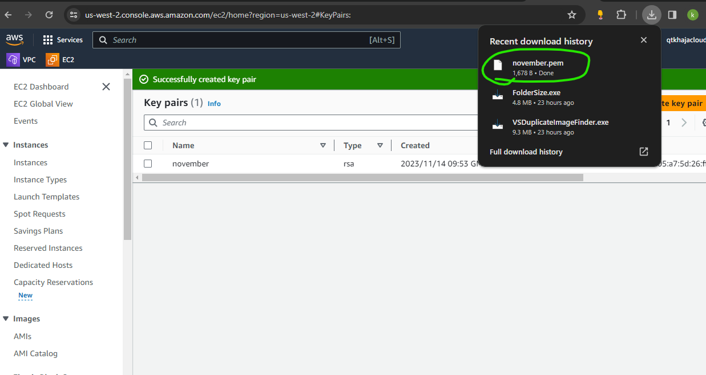Open Spot Requests page

39,214
